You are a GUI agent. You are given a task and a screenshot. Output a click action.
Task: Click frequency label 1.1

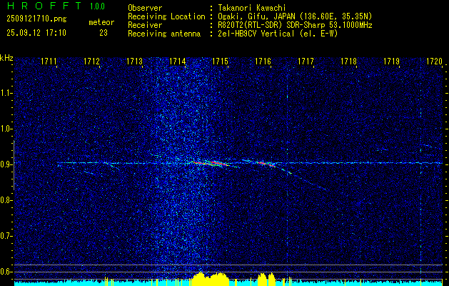click(6, 93)
